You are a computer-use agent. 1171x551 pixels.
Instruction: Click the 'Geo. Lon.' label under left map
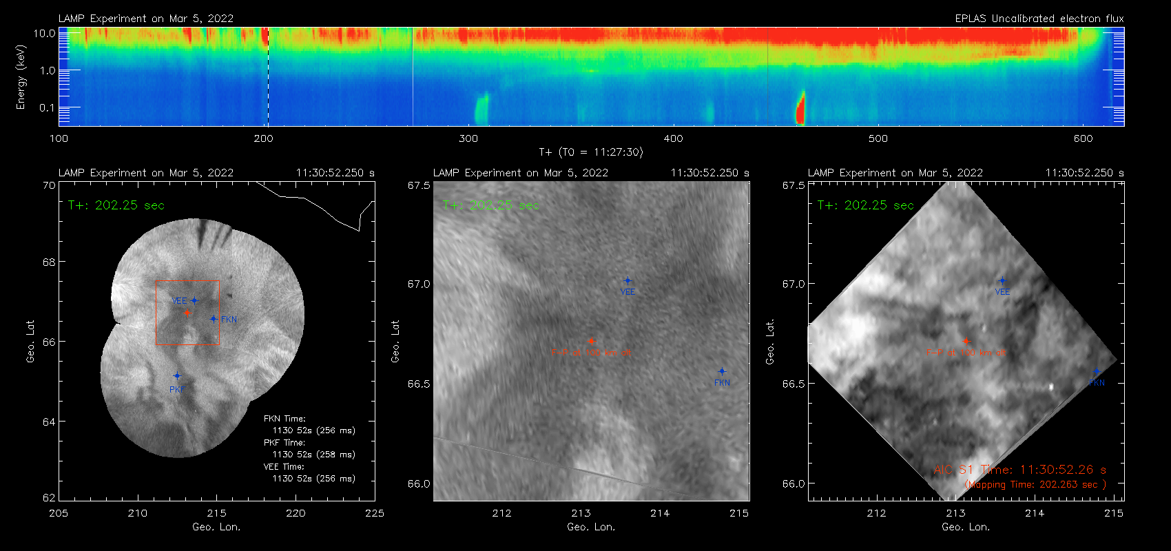coord(217,527)
